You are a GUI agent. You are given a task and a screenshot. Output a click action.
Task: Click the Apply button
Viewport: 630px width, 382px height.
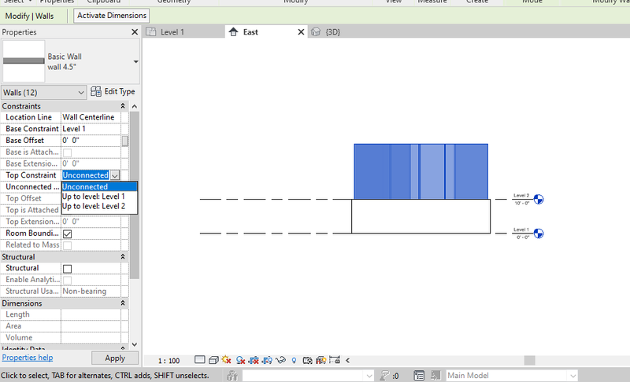[115, 358]
